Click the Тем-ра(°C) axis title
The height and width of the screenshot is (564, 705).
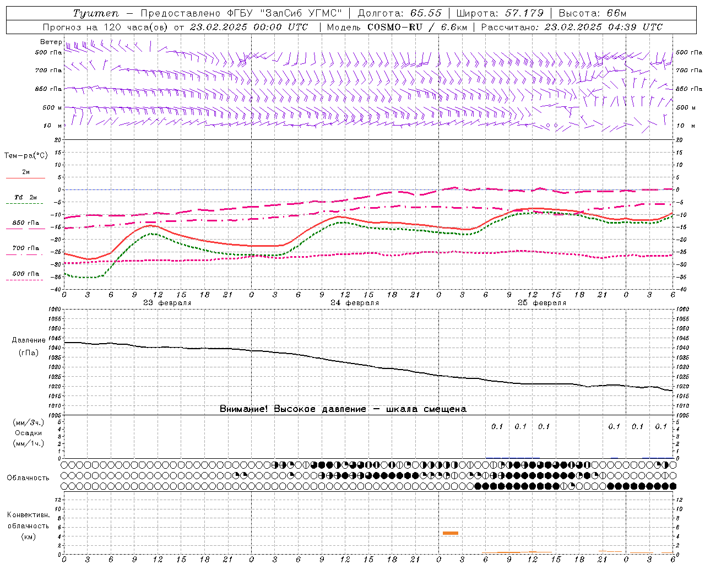coord(26,156)
